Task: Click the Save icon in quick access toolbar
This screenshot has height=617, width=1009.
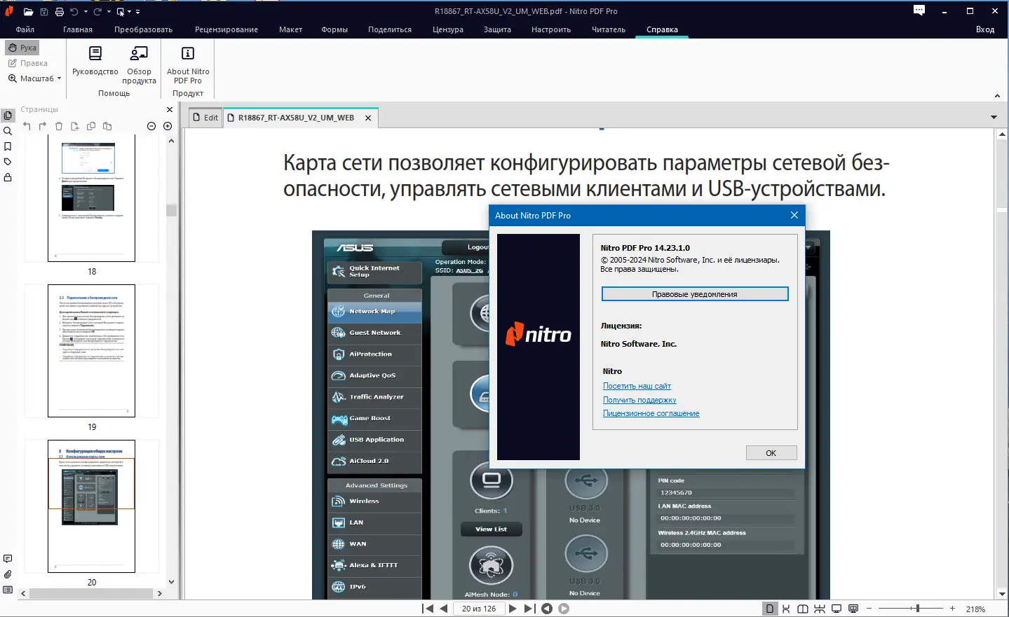Action: tap(44, 11)
